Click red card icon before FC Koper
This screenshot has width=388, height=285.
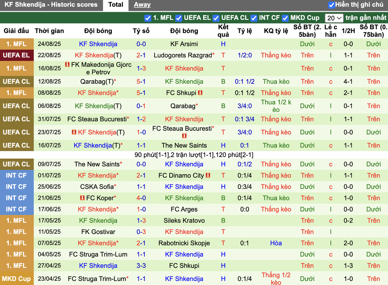tap(82, 198)
